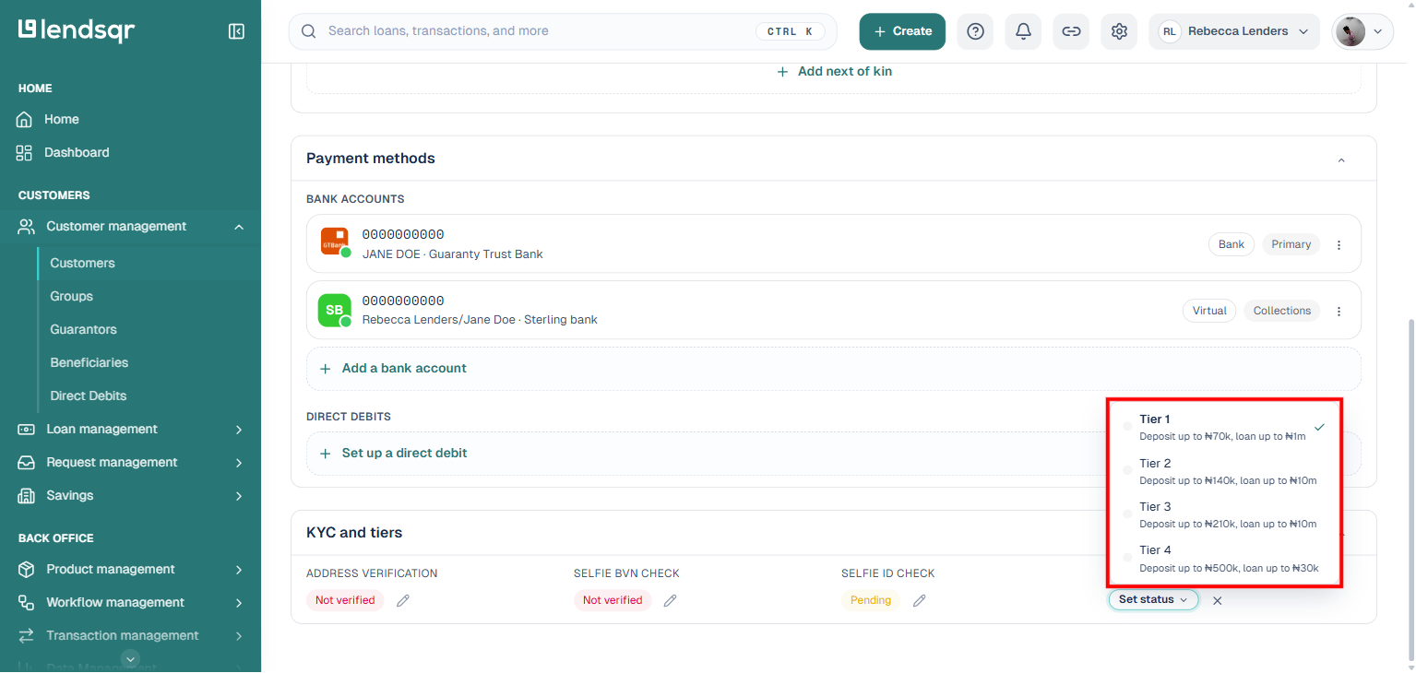Viewport: 1416px width, 673px height.
Task: Open the help question mark icon
Action: [x=975, y=31]
